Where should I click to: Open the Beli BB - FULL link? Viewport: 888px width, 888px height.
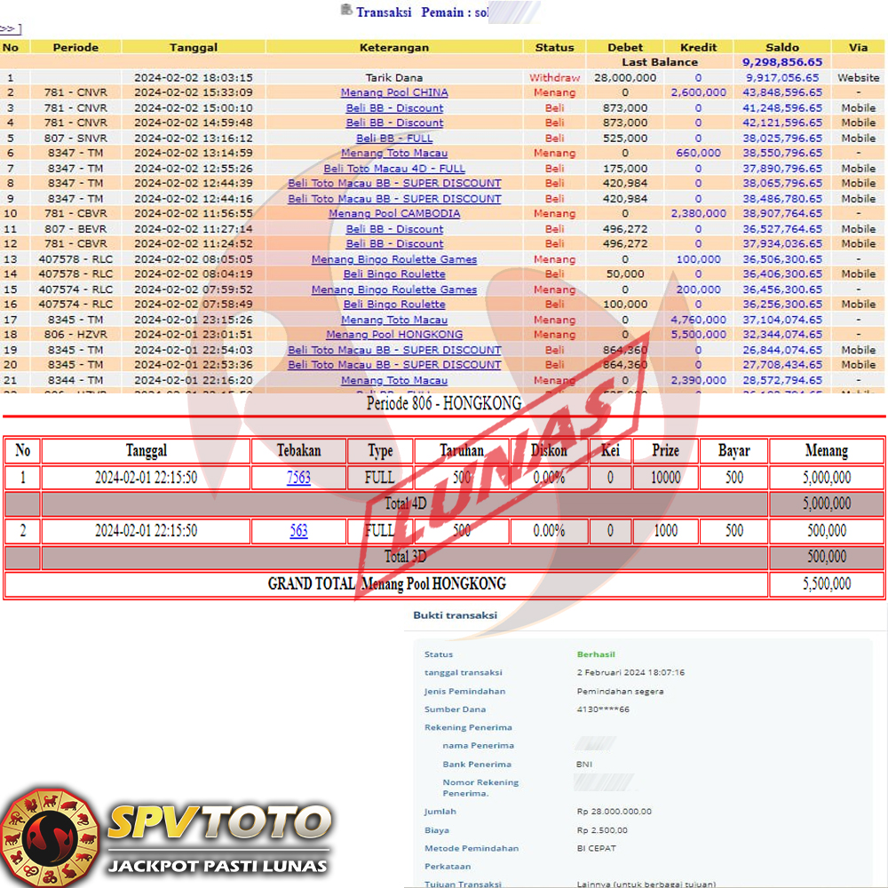coord(394,138)
